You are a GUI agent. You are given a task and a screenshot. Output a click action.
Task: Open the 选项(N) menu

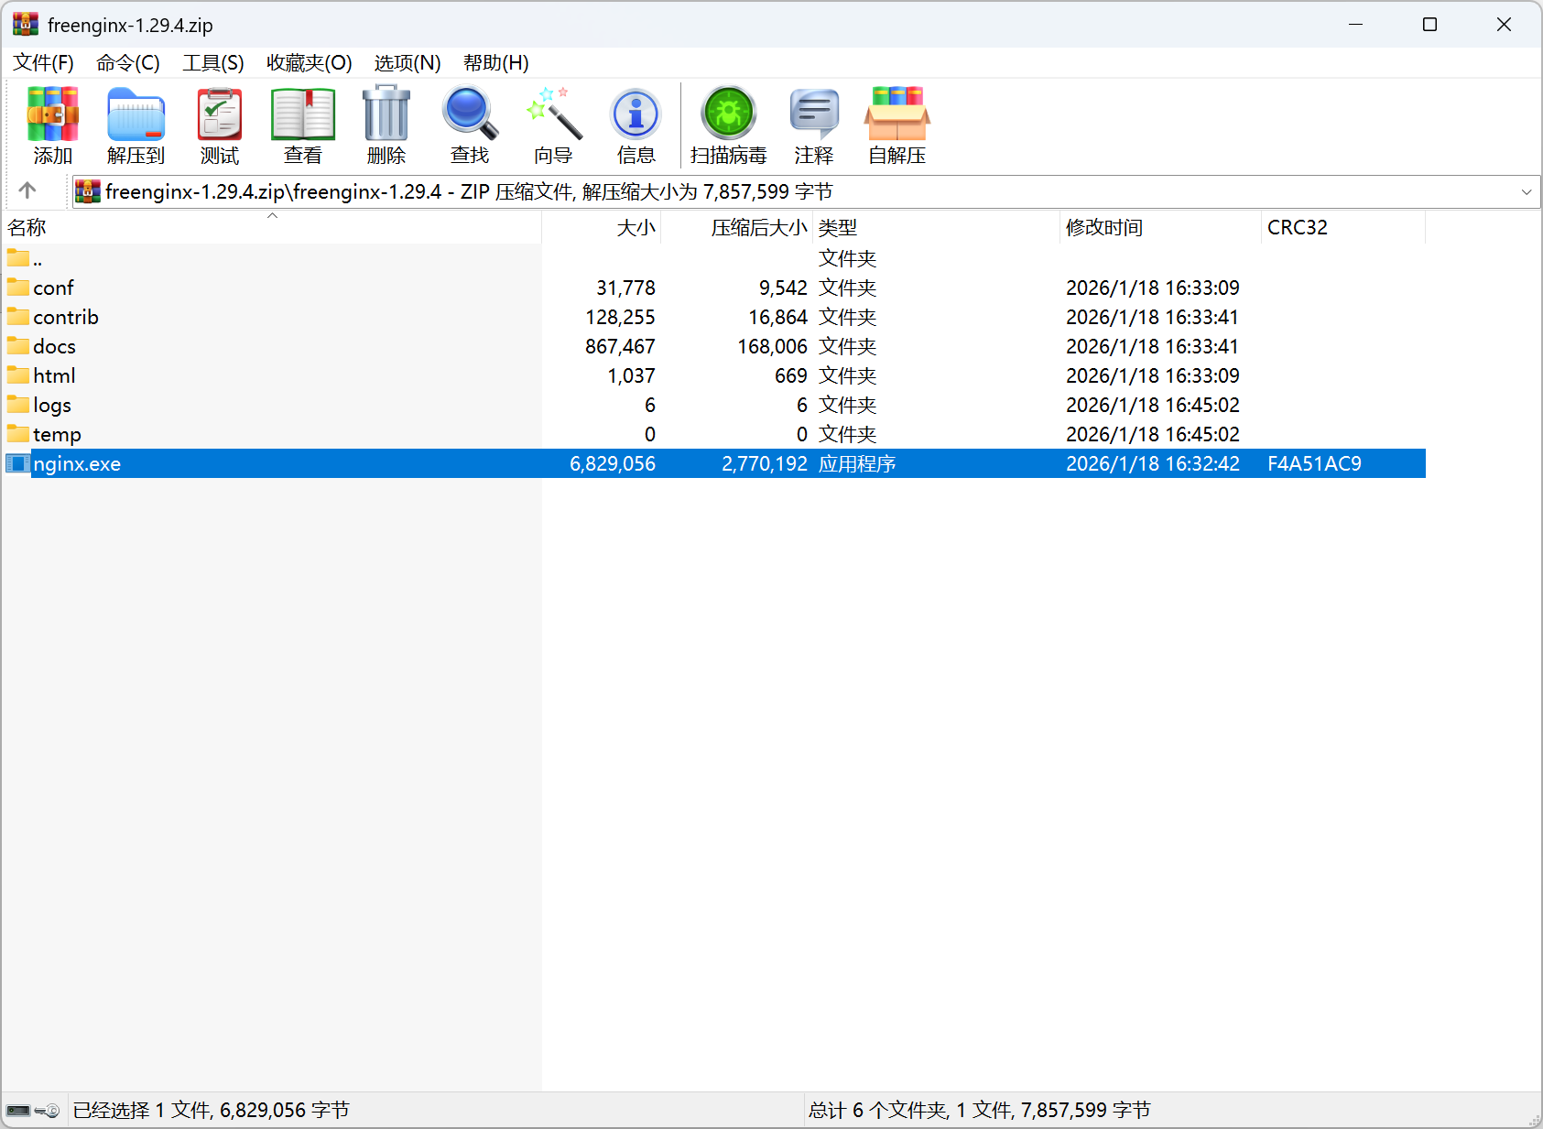click(407, 62)
